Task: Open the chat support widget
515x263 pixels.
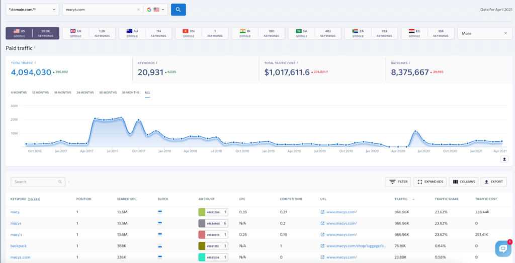Action: [x=503, y=248]
